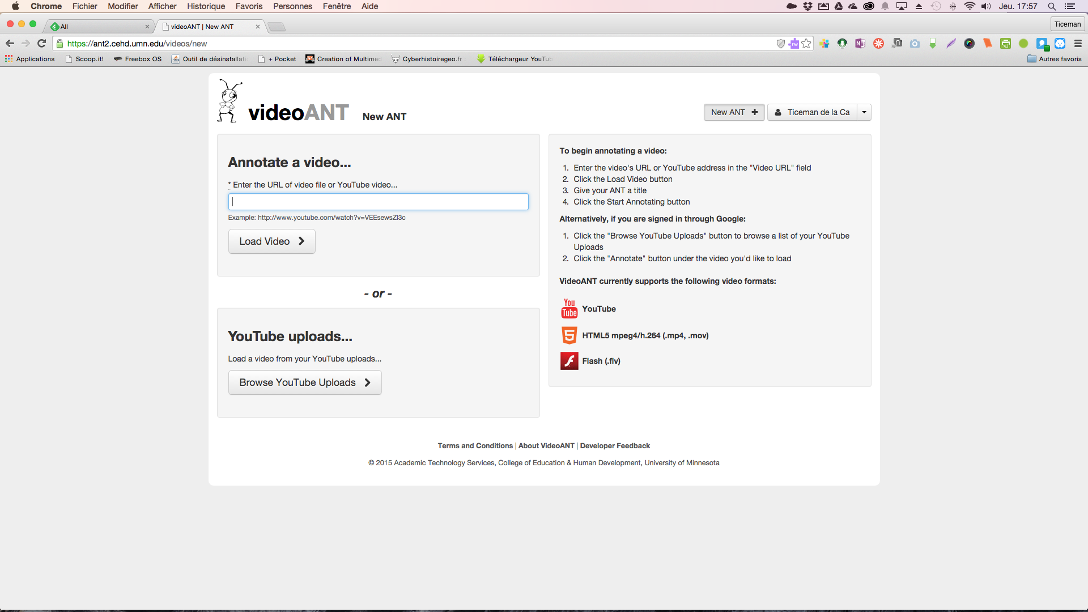1088x612 pixels.
Task: Focus the video URL input field
Action: click(x=378, y=202)
